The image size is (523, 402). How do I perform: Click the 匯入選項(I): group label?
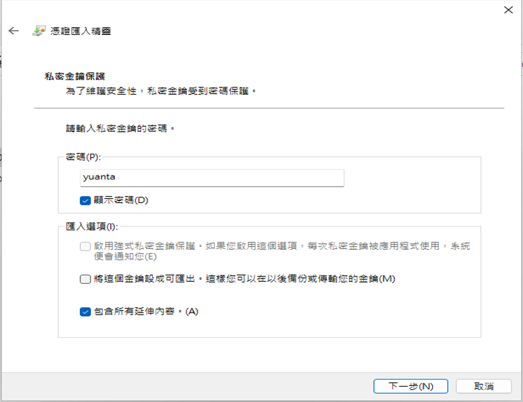pyautogui.click(x=92, y=226)
